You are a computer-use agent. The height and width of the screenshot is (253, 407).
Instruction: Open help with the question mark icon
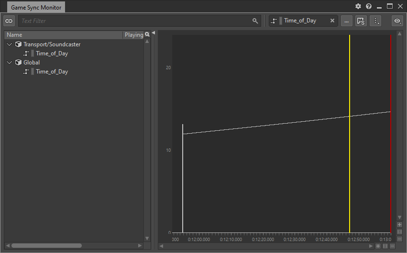(369, 6)
